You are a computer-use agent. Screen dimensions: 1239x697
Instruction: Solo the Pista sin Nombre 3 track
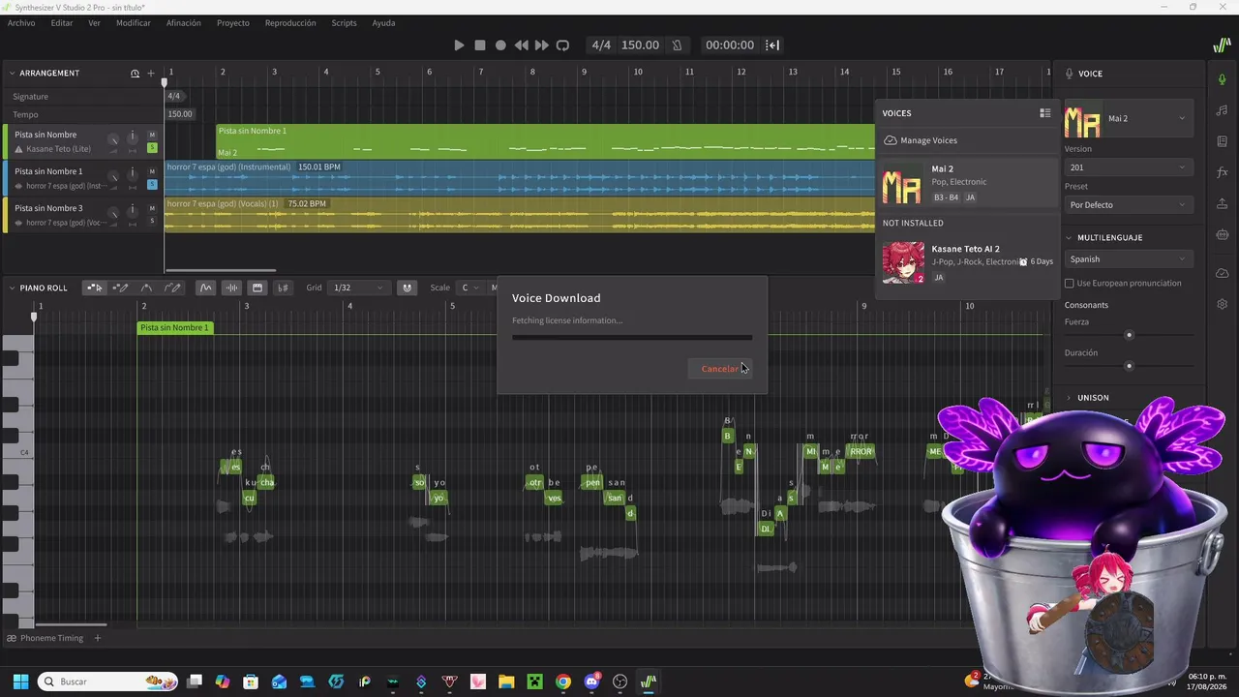152,221
